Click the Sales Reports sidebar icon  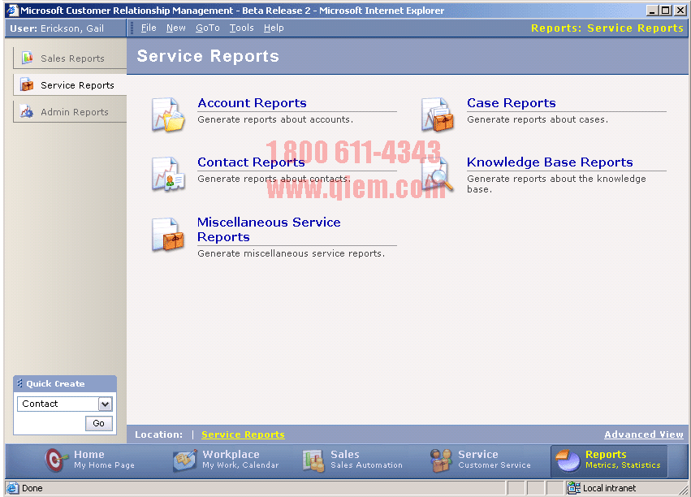(x=28, y=58)
